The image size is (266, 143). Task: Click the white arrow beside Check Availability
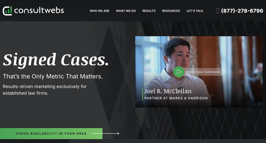point(105,133)
